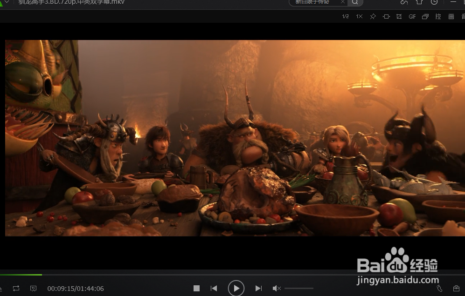Unmute the audio with speaker icon
The image size is (465, 296).
point(277,288)
